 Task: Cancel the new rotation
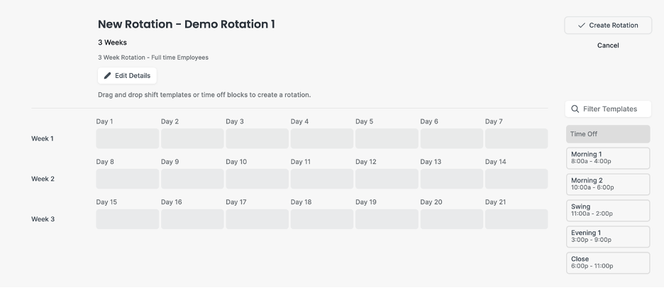tap(608, 45)
